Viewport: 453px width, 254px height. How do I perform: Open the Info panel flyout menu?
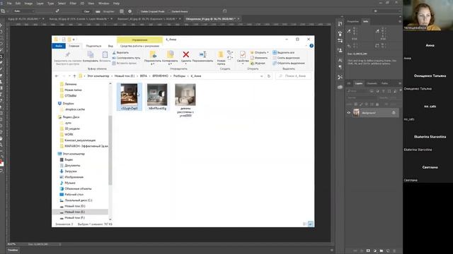400,21
